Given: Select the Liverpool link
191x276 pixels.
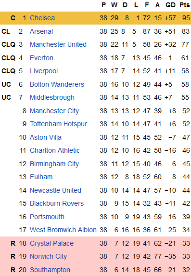Looking at the screenshot, I should pos(44,71).
